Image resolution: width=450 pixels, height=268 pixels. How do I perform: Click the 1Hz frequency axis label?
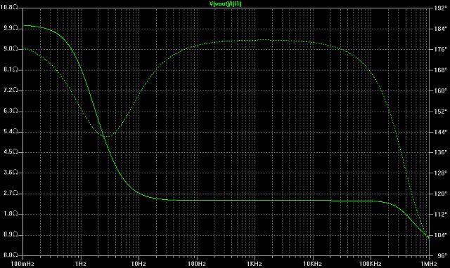(x=81, y=264)
